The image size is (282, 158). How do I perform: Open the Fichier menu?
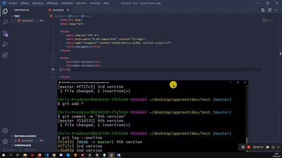[13, 3]
